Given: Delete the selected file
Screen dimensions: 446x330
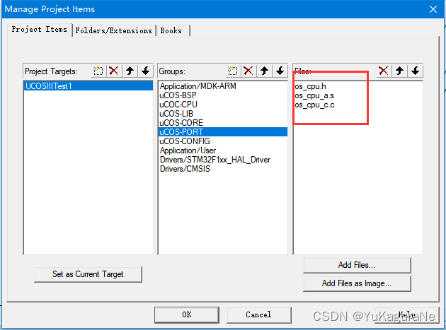Looking at the screenshot, I should pos(384,71).
